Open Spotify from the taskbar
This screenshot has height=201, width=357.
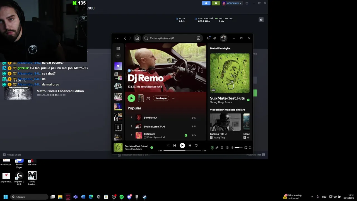pyautogui.click(x=122, y=197)
